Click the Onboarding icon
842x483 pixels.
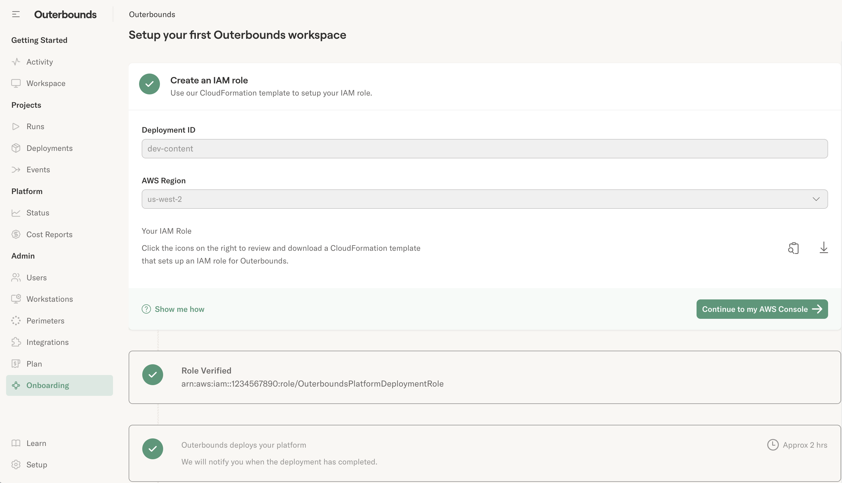[x=16, y=385]
